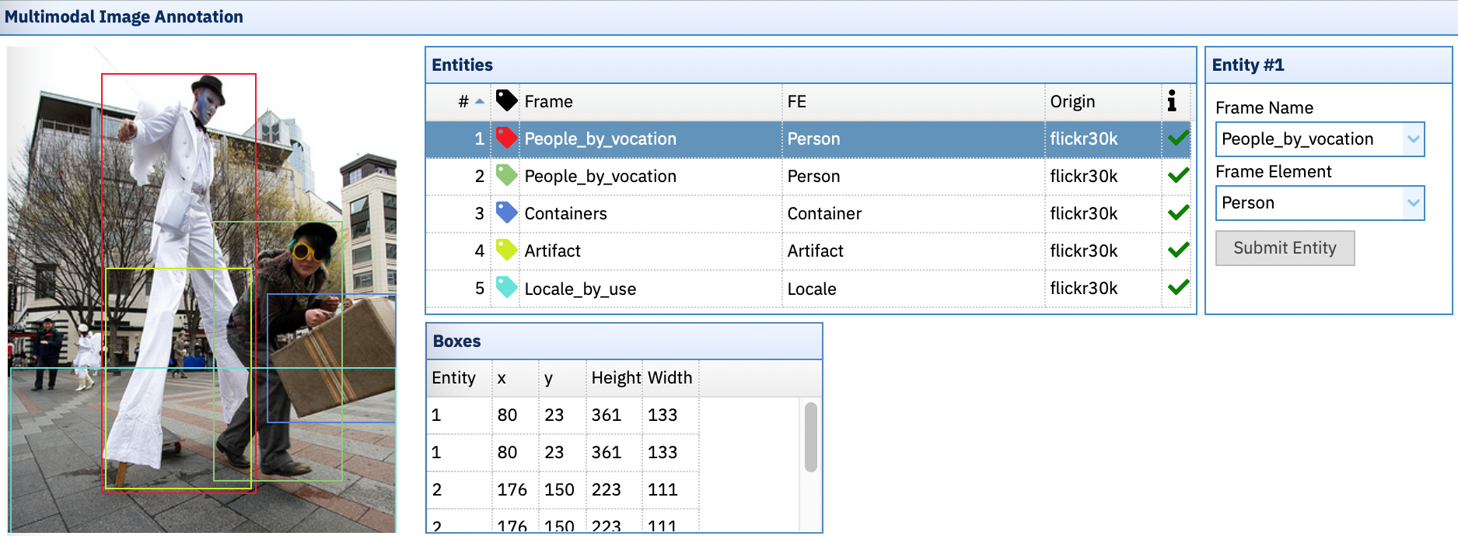
Task: Click the x column header in Boxes
Action: [x=515, y=378]
